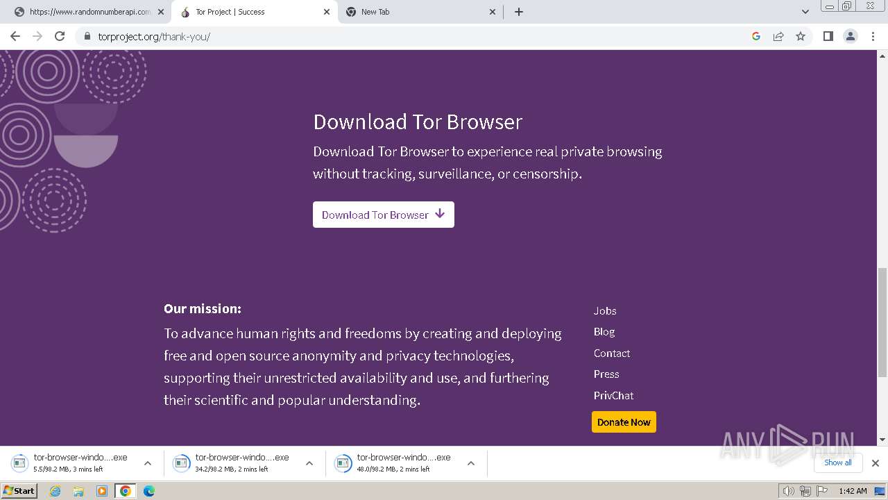Close the New Tab tab
888x500 pixels.
tap(493, 12)
